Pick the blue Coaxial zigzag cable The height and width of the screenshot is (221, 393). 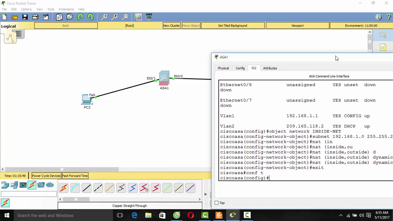133,188
